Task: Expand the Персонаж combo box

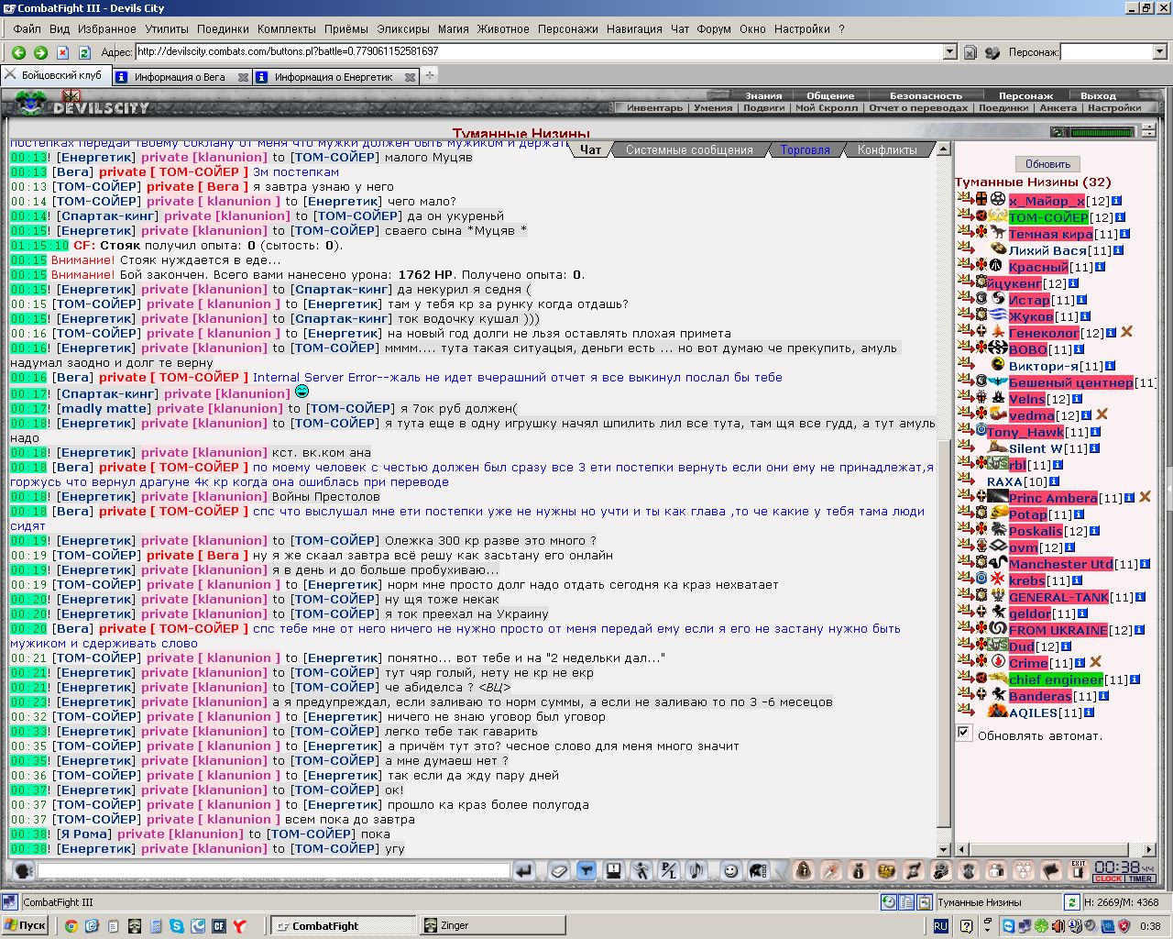Action: point(1159,52)
